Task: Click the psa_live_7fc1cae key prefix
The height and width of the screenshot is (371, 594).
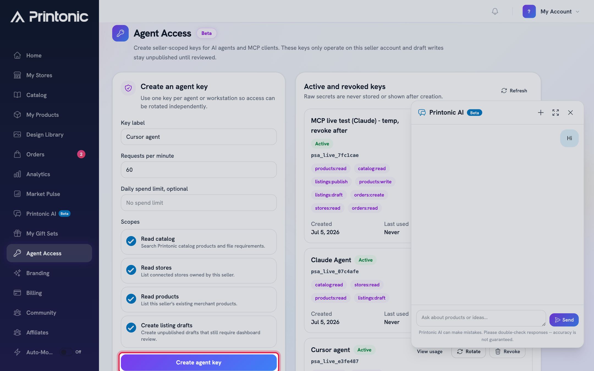Action: point(335,155)
